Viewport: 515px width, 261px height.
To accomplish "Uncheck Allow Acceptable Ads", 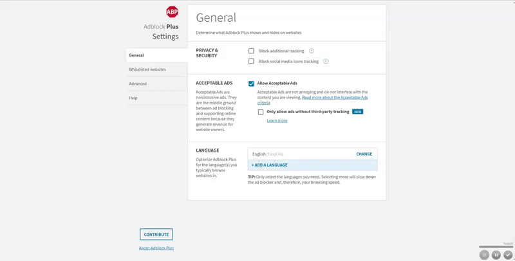I will [252, 84].
